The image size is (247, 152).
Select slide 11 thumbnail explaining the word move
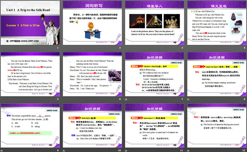click(x=155, y=126)
